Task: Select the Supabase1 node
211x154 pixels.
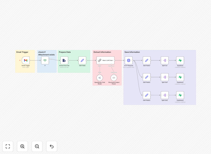Action: point(180,77)
